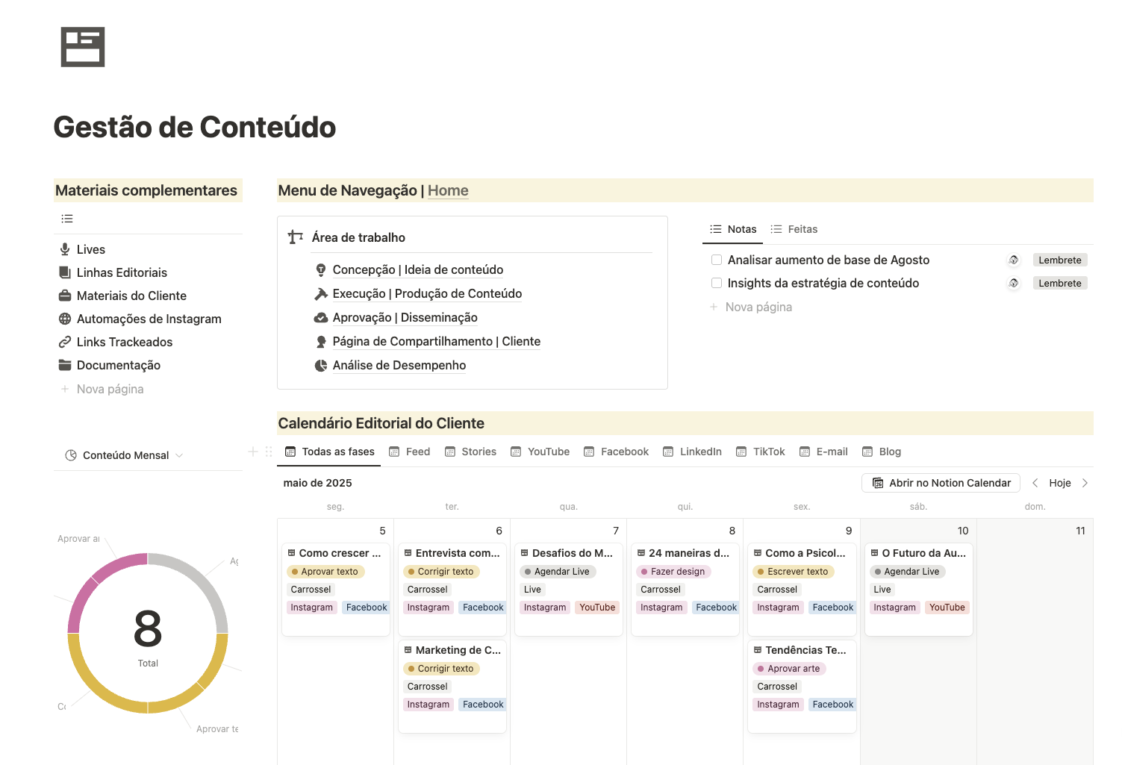Switch to the Feitas tab
1122x765 pixels.
click(x=794, y=229)
